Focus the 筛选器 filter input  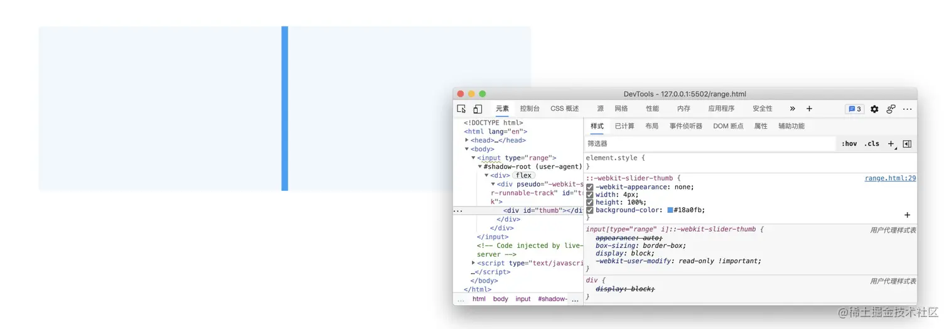pyautogui.click(x=710, y=144)
